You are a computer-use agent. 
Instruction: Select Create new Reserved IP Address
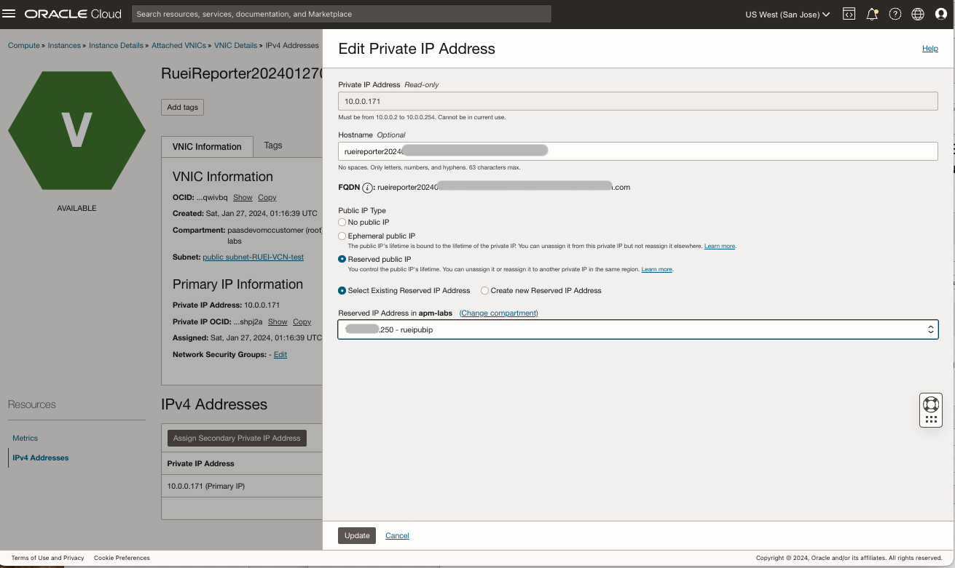[x=485, y=290]
